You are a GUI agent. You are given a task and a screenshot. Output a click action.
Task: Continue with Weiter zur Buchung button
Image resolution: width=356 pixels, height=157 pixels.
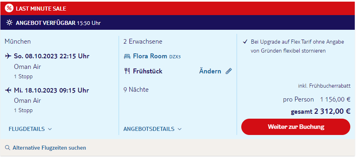click(x=296, y=126)
